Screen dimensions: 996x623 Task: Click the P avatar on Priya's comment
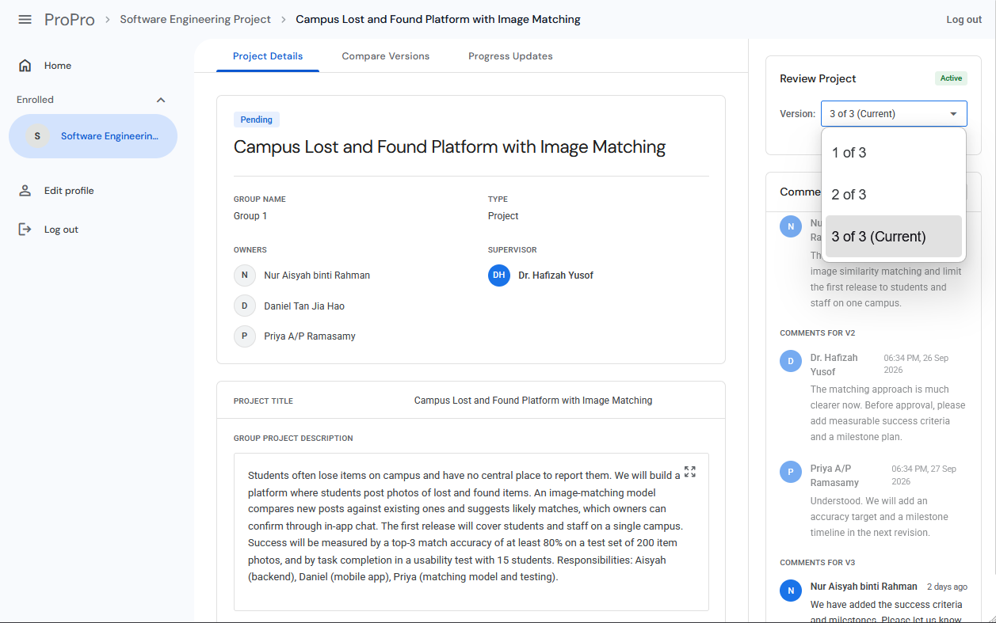[791, 473]
